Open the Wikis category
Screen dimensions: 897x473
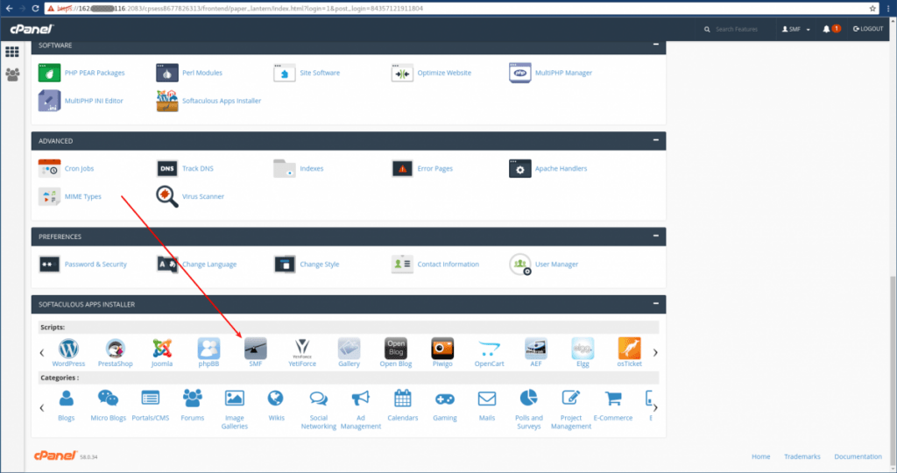(x=276, y=405)
